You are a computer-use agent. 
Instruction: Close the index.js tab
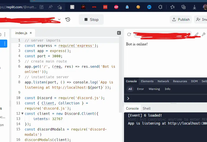point(31,33)
